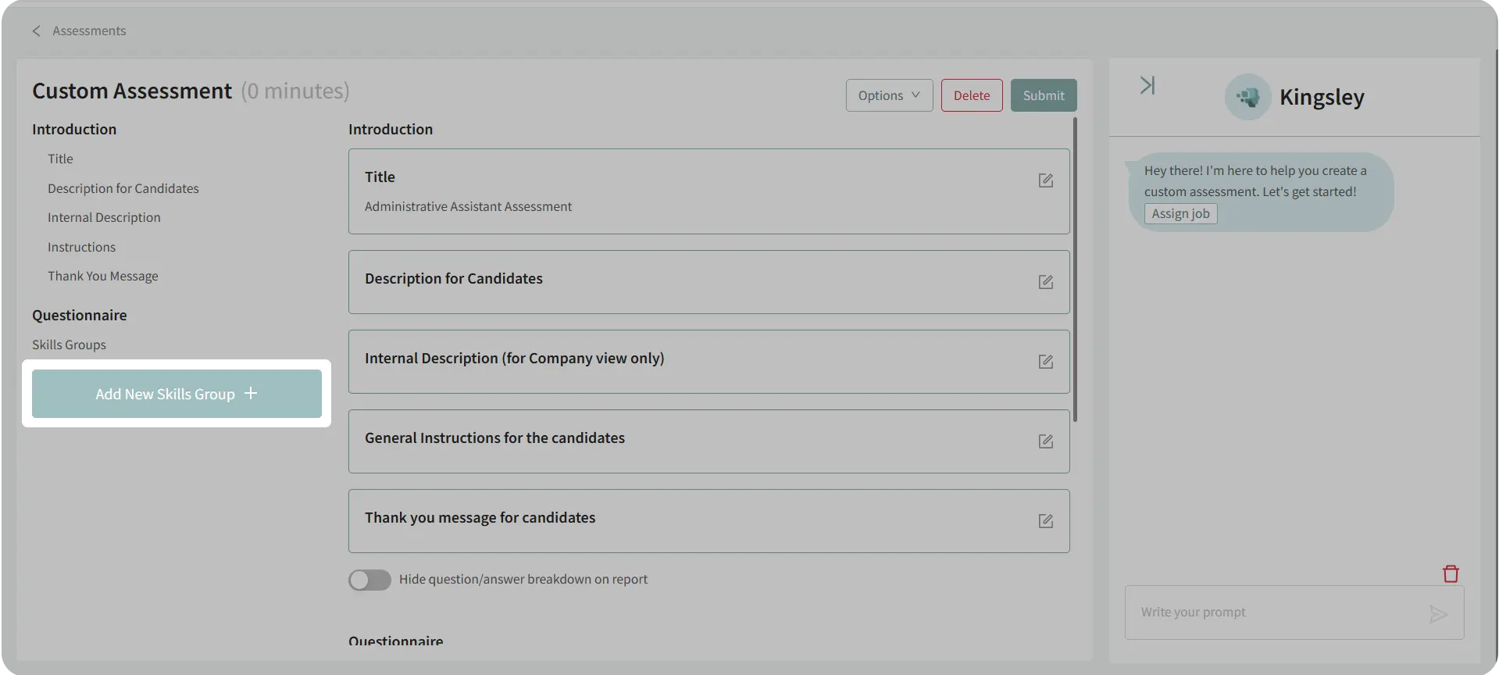The width and height of the screenshot is (1499, 675).
Task: Delete the custom assessment
Action: [x=971, y=95]
